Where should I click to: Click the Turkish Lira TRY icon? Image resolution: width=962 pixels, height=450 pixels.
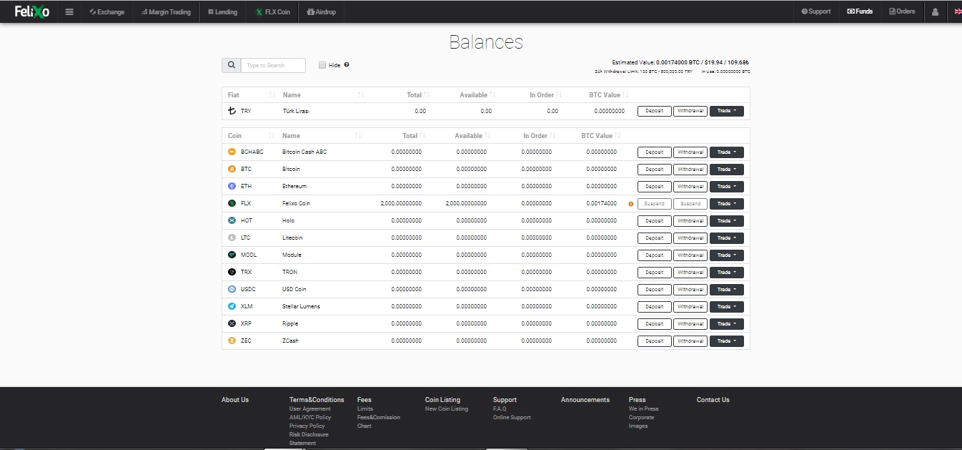coord(232,111)
